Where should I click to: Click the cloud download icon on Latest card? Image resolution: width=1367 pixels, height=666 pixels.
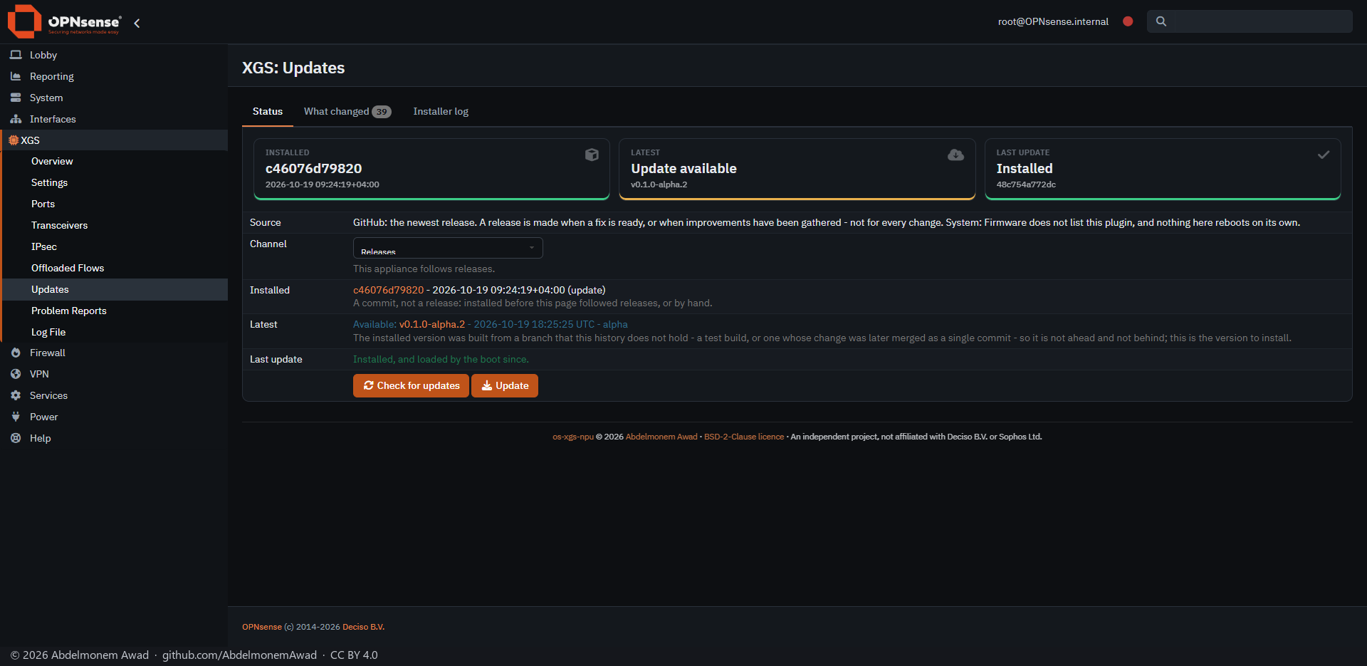click(956, 155)
